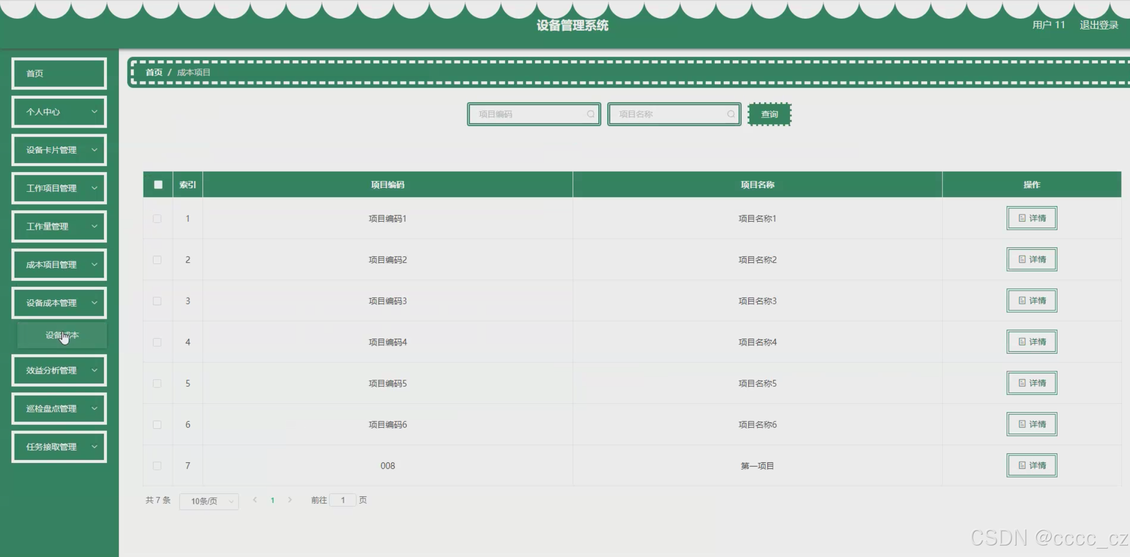The width and height of the screenshot is (1130, 557).
Task: Check the checkbox for row 5
Action: [x=157, y=383]
